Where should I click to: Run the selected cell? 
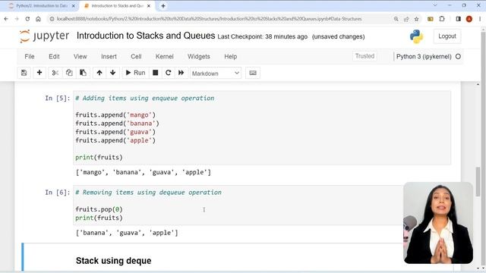click(135, 73)
